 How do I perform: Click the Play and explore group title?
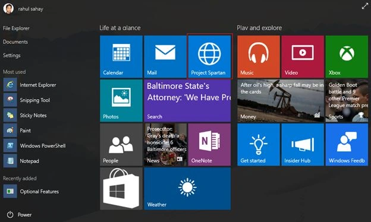259,28
